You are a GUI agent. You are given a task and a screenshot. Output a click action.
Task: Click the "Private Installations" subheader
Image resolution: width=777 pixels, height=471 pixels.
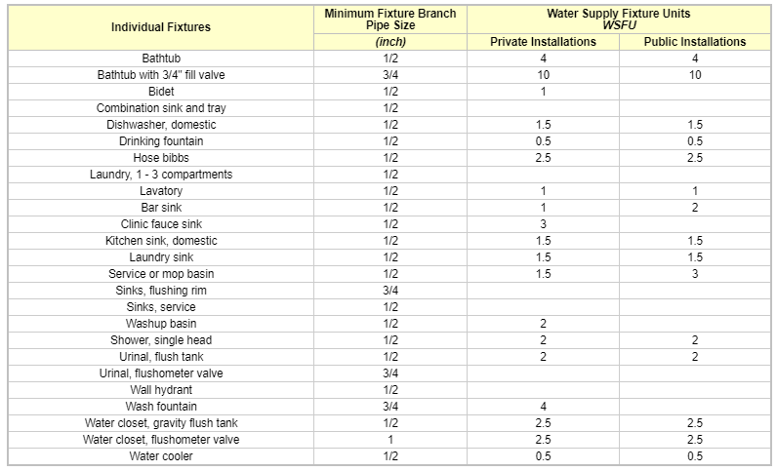click(x=543, y=42)
